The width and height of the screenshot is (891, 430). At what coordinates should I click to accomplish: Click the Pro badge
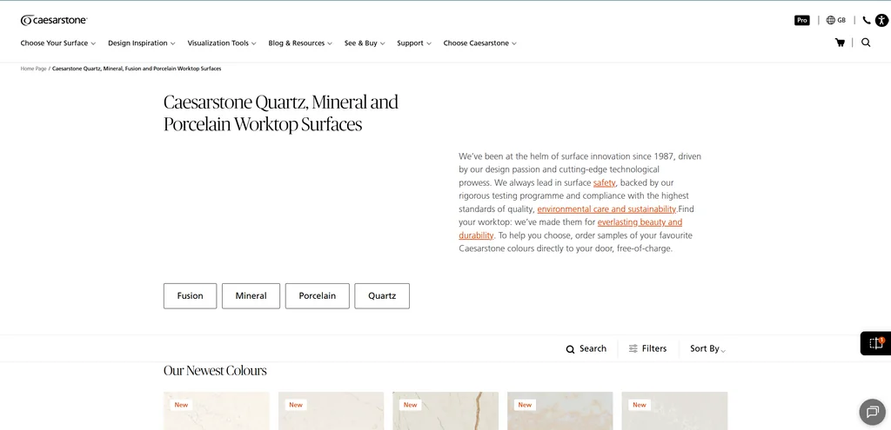801,20
